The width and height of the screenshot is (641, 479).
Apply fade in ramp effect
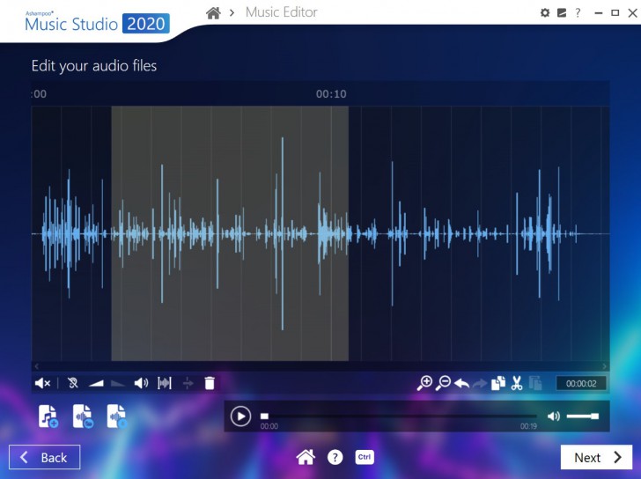(97, 383)
